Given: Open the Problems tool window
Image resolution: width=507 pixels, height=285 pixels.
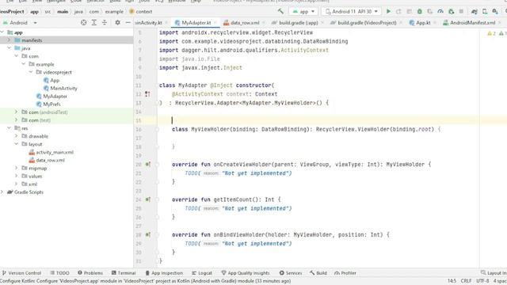Looking at the screenshot, I should (90, 273).
